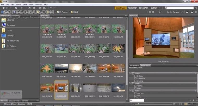Open the recent files reveal icon
The image size is (198, 106).
(16, 8)
